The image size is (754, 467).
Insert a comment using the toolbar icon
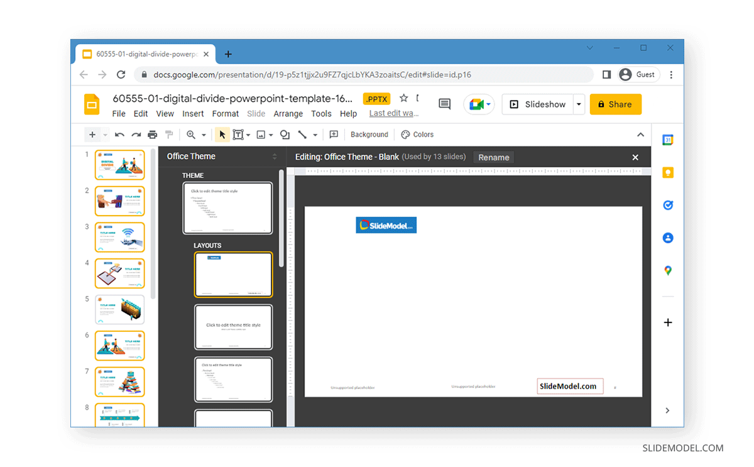click(334, 134)
